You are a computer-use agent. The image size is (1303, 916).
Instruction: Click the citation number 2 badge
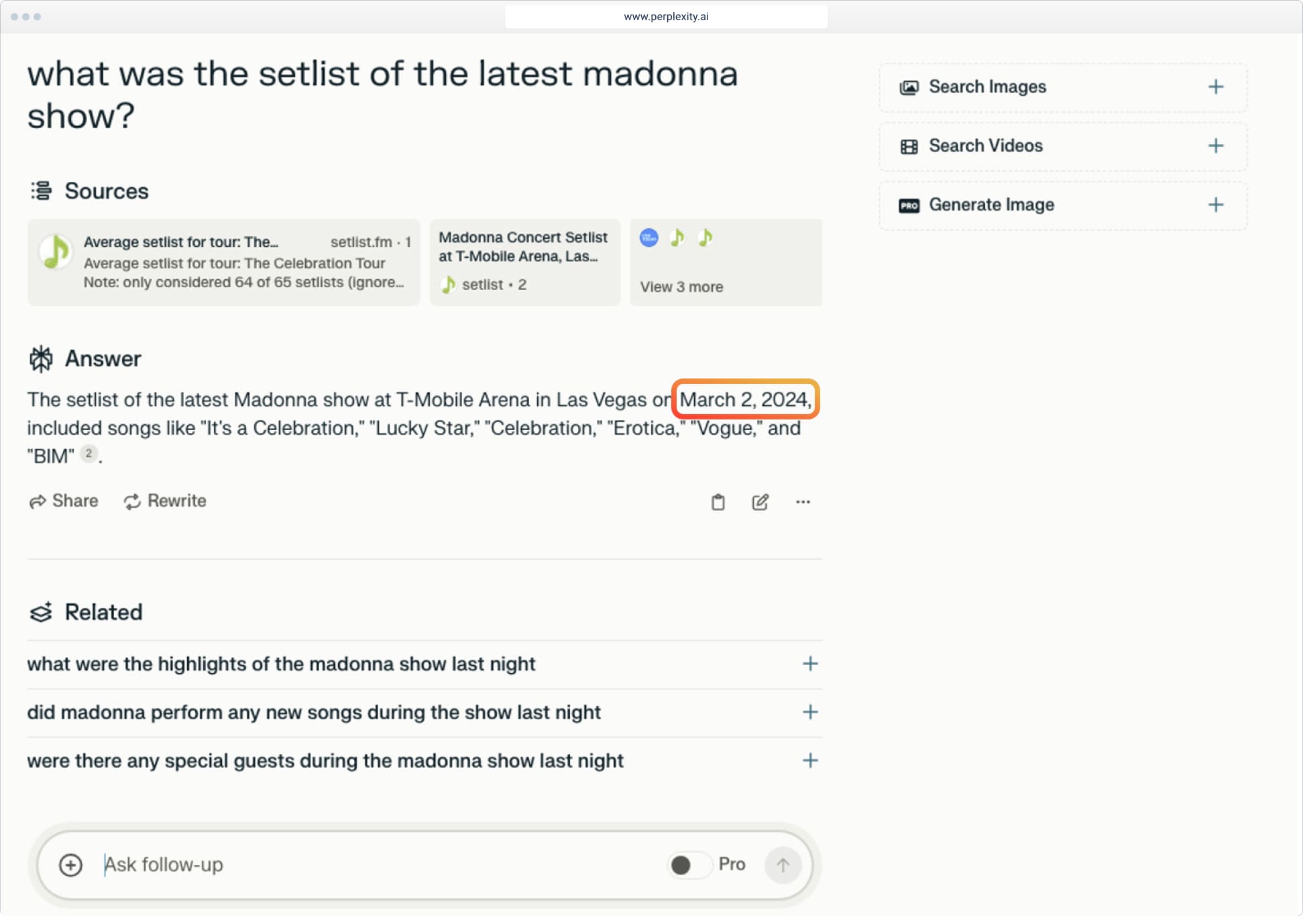(x=89, y=454)
